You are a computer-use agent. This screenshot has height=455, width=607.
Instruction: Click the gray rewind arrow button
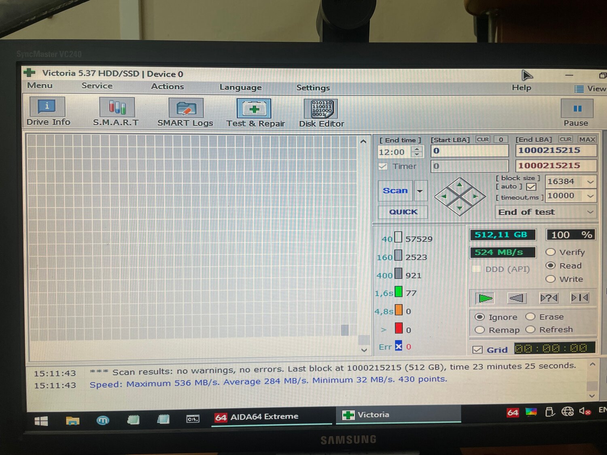[517, 298]
